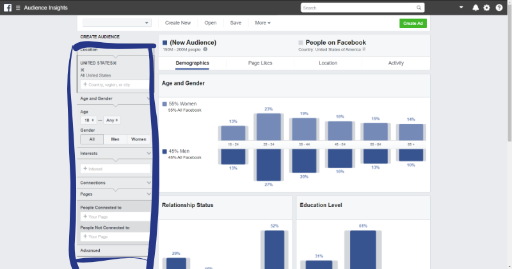Open the settings gear icon

[486, 8]
